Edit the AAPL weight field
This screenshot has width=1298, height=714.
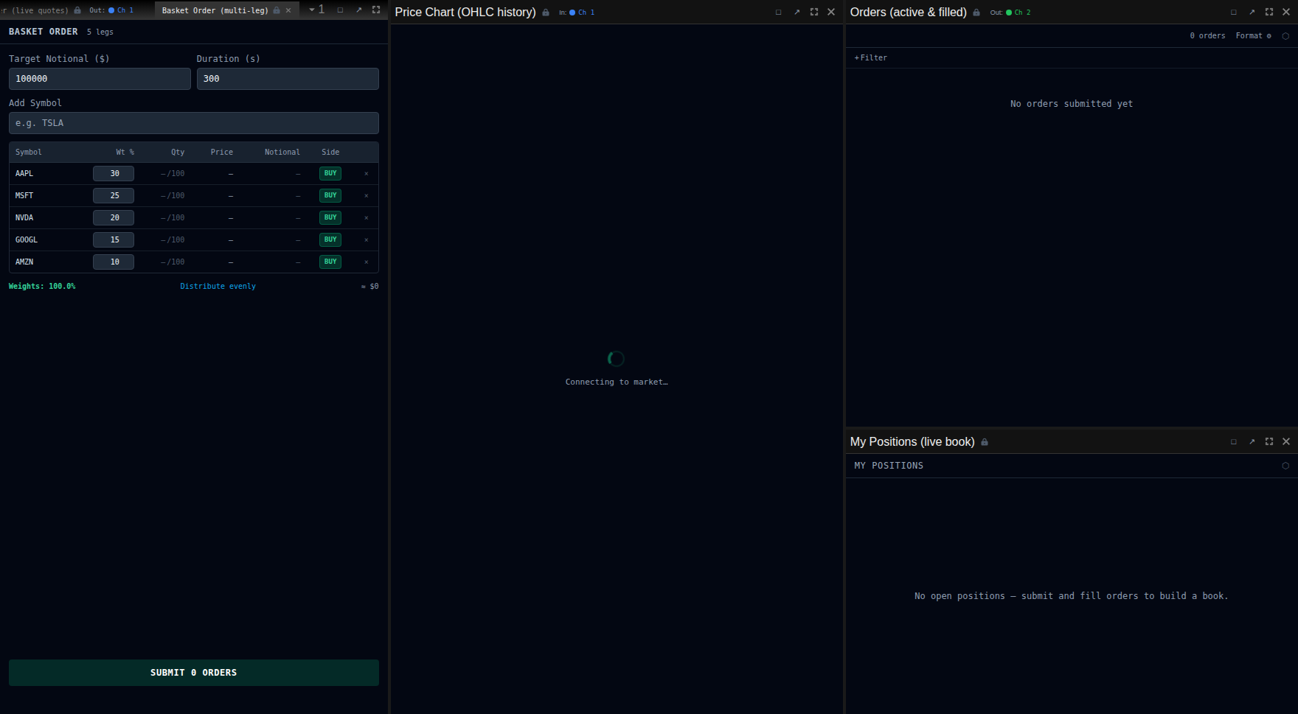[114, 173]
